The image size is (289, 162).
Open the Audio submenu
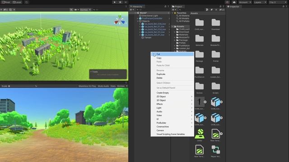coord(172,112)
